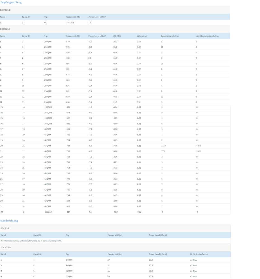Image resolution: width=260 pixels, height=279 pixels.
Task: Select the 778 frequency cell
Action: [x=68, y=184]
